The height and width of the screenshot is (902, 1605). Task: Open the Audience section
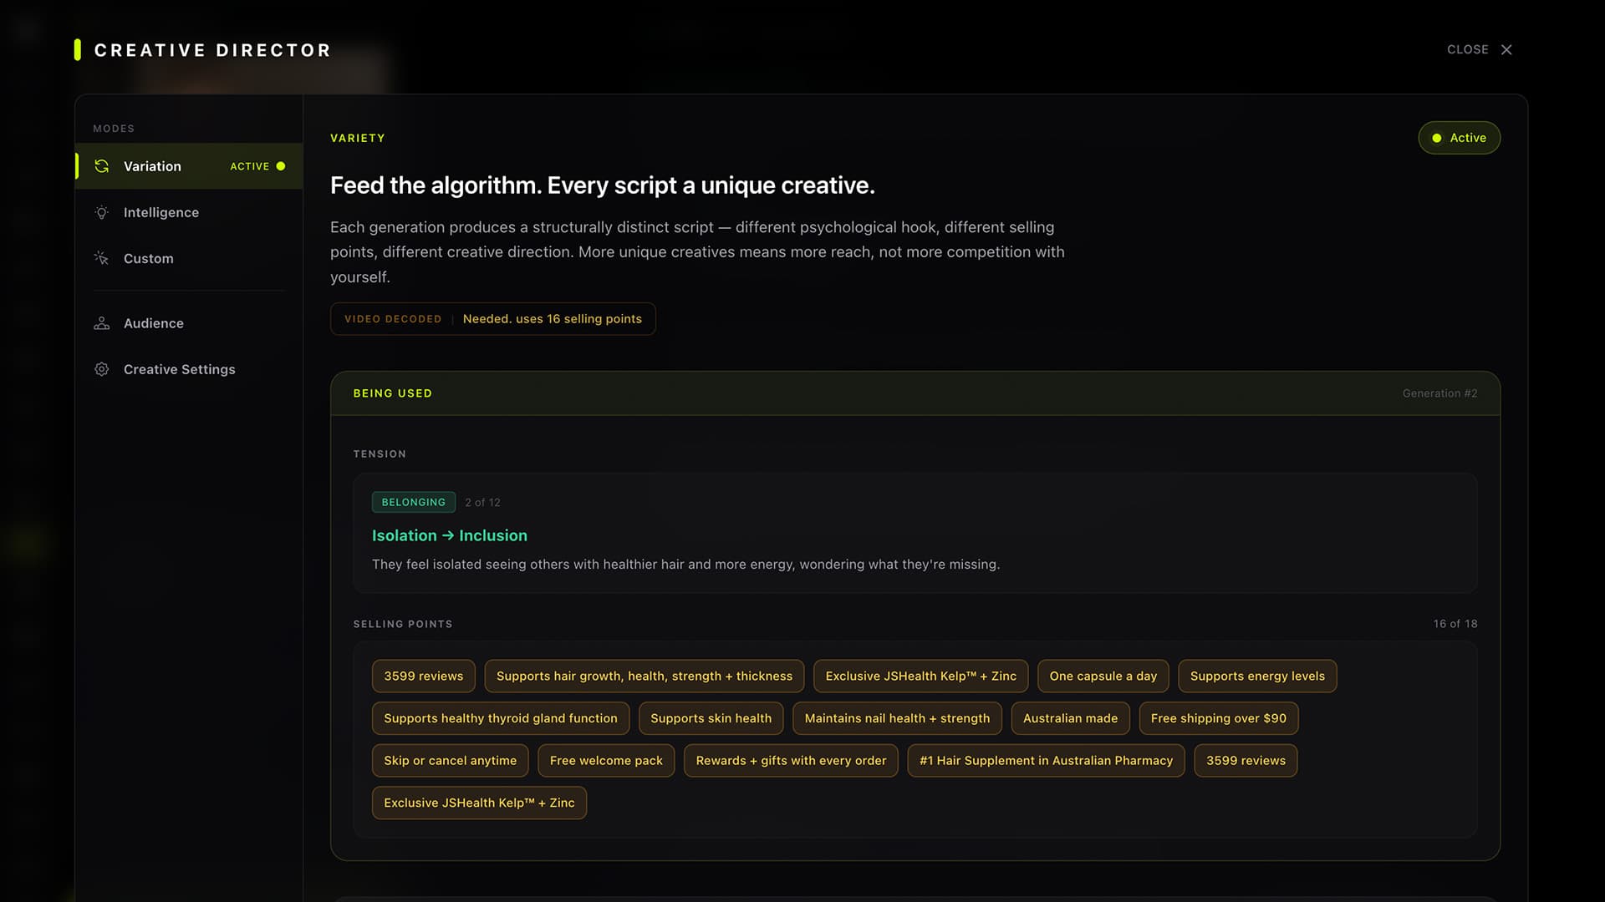189,323
